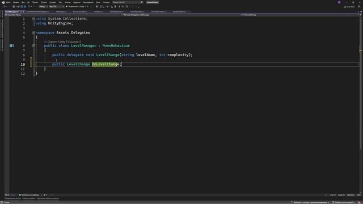Open the Список ошибок bottom panel tab
This screenshot has height=204, width=363.
pos(29,198)
